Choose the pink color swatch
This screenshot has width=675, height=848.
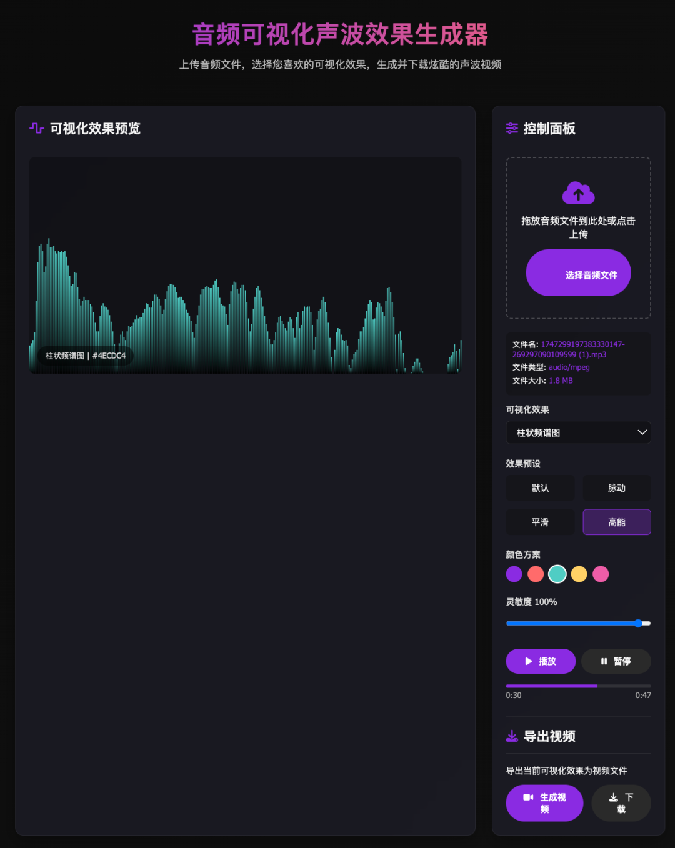[601, 574]
